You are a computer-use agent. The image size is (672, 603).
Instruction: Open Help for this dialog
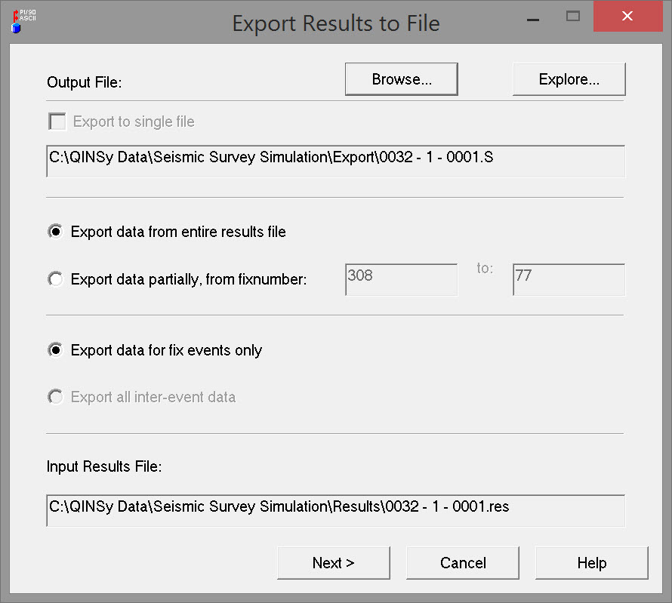tap(592, 563)
